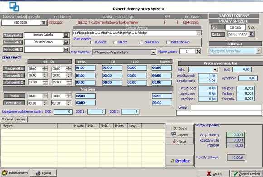This screenshot has height=177, width=263.
Task: Click Usuń to delete material entry
Action: point(180,141)
